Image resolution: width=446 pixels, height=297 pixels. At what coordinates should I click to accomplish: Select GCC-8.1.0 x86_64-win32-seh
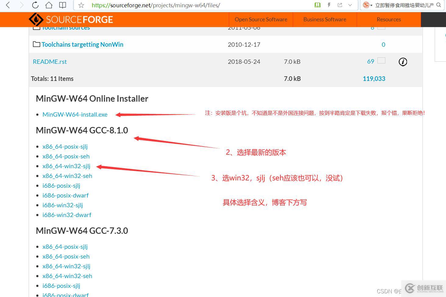click(x=67, y=176)
